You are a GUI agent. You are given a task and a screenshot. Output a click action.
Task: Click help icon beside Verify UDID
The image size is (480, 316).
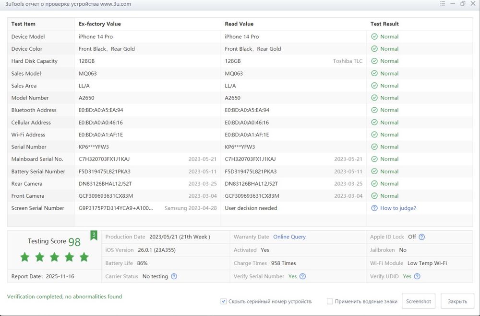coord(418,276)
